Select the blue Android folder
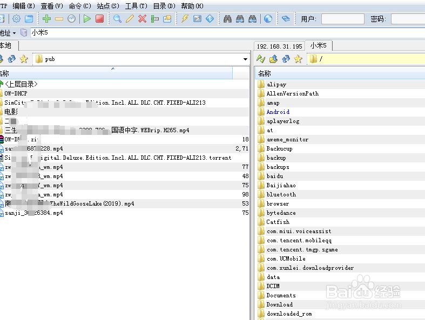Image resolution: width=425 pixels, height=320 pixels. tap(278, 112)
